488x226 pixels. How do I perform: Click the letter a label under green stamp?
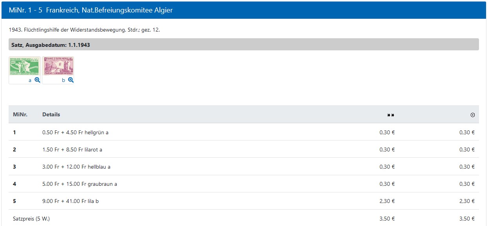30,80
